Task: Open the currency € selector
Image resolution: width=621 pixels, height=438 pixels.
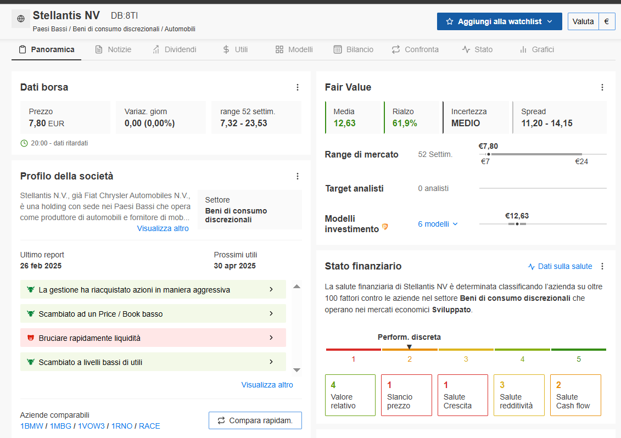Action: (x=606, y=21)
